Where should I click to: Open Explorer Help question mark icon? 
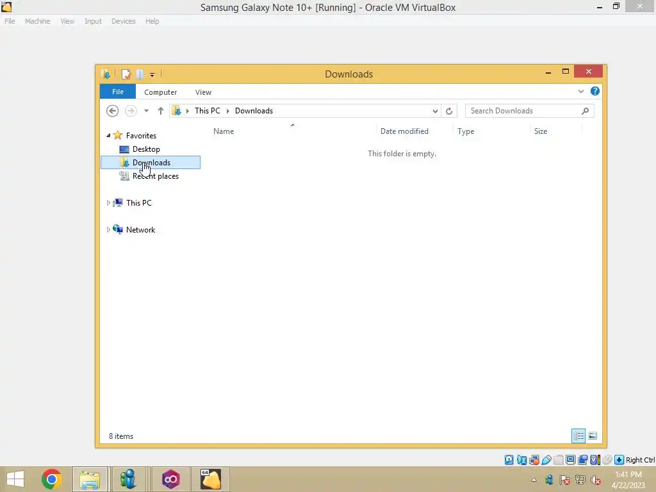click(x=595, y=91)
